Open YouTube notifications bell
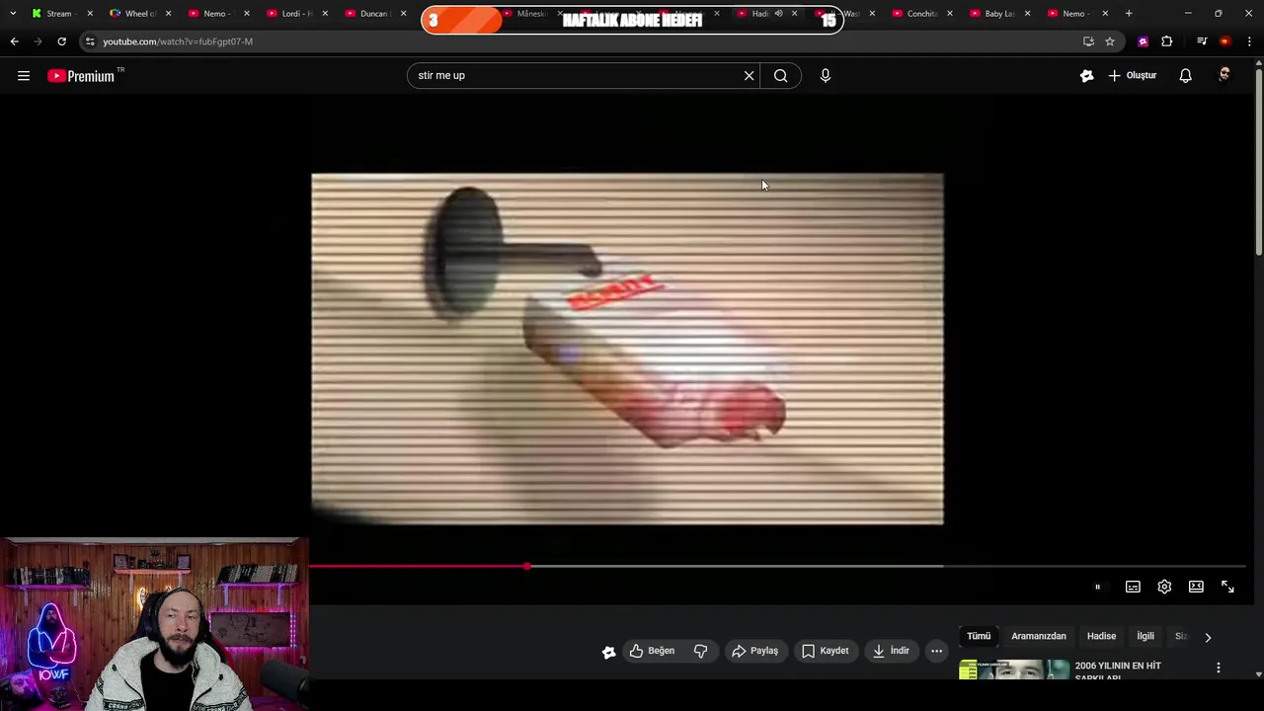Image resolution: width=1264 pixels, height=711 pixels. click(1185, 75)
